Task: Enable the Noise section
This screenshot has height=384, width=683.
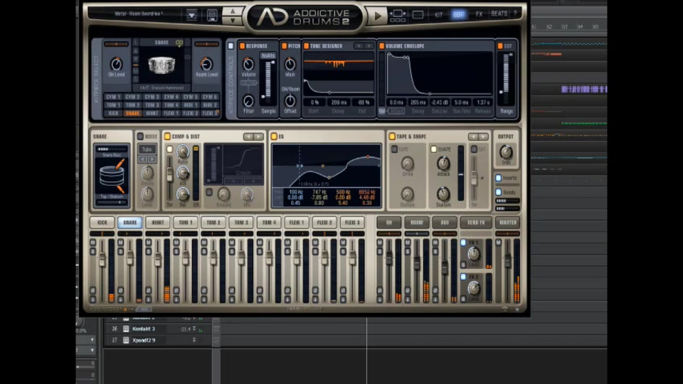Action: point(140,137)
